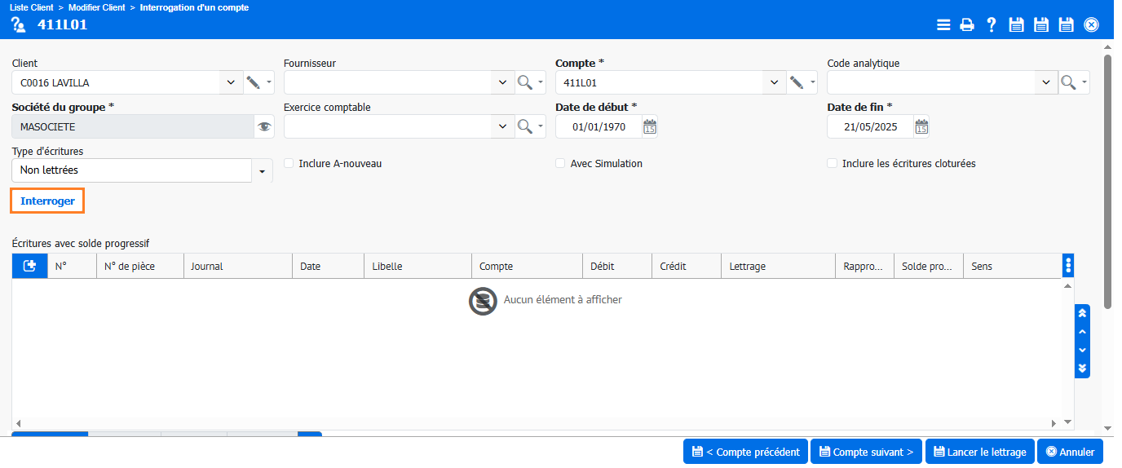This screenshot has height=468, width=1122.
Task: Click the Lancer le lettrage button
Action: click(x=979, y=452)
